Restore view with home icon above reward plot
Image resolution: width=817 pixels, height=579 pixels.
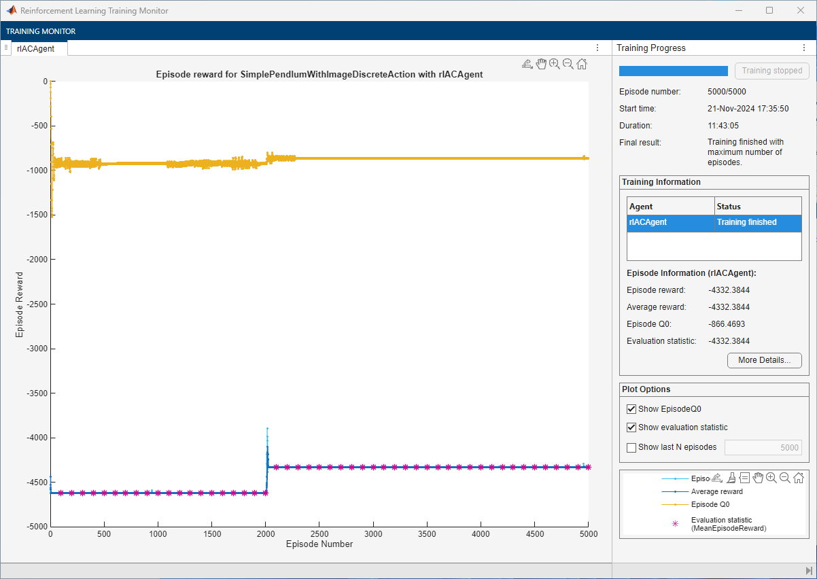pyautogui.click(x=583, y=64)
